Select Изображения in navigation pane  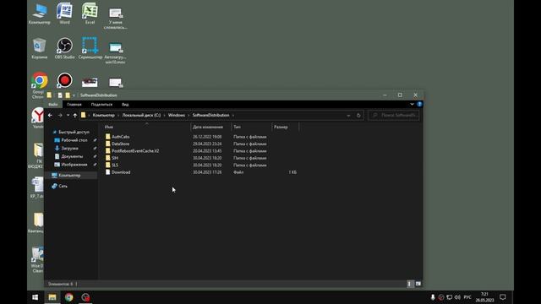(71, 165)
